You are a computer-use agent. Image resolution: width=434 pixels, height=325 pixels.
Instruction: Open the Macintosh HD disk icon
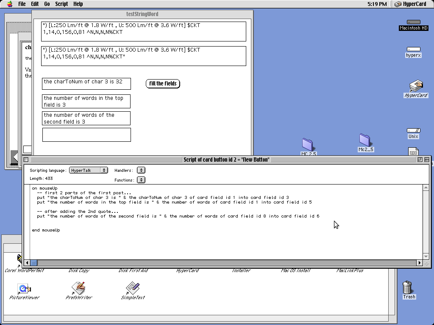click(x=413, y=22)
